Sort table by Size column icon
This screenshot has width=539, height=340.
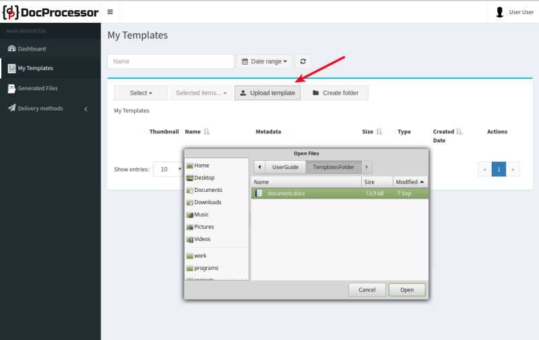click(379, 131)
